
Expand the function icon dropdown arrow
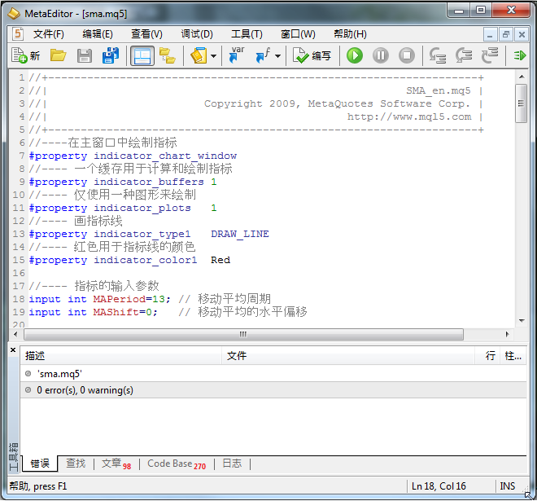coord(277,56)
